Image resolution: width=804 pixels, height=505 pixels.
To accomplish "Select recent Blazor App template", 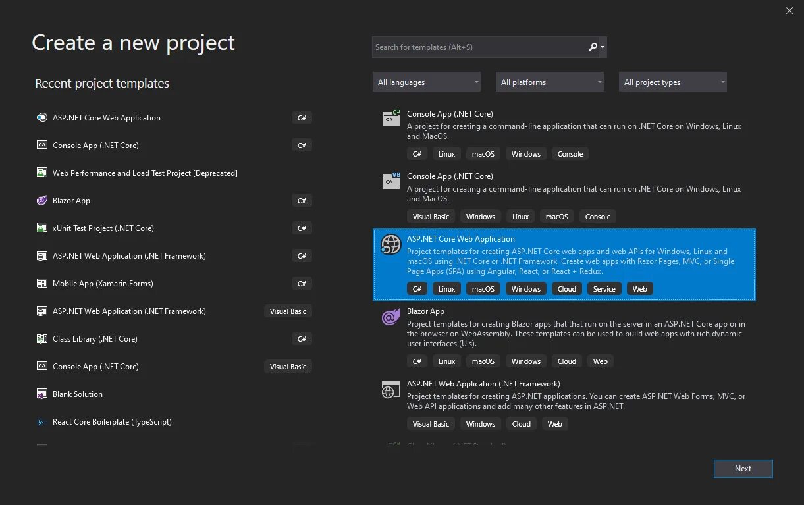I will point(174,201).
